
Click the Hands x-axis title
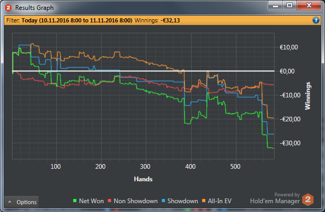pos(143,179)
